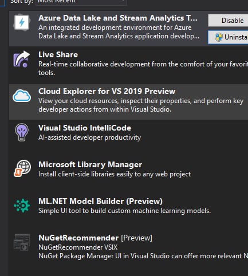The image size is (248, 276).
Task: Click the 'NuGetRecommender VSIX' text line
Action: pos(78,247)
